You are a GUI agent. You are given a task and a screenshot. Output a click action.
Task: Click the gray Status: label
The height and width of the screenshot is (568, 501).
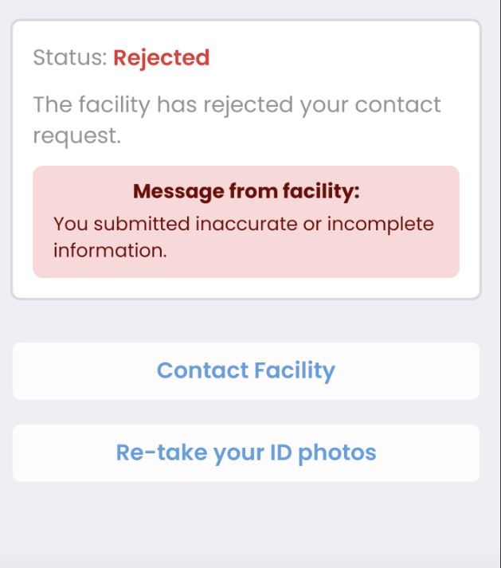point(70,57)
